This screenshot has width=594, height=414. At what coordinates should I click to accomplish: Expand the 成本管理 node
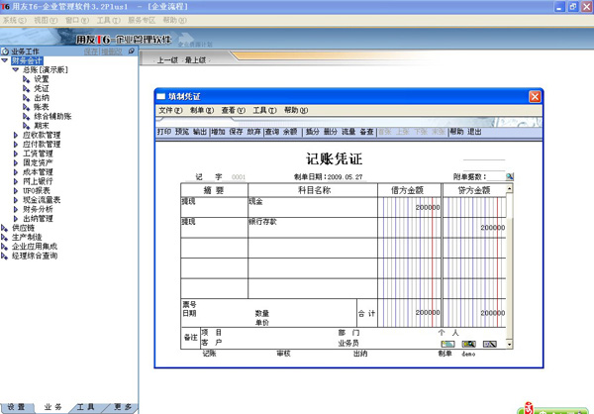click(x=16, y=172)
